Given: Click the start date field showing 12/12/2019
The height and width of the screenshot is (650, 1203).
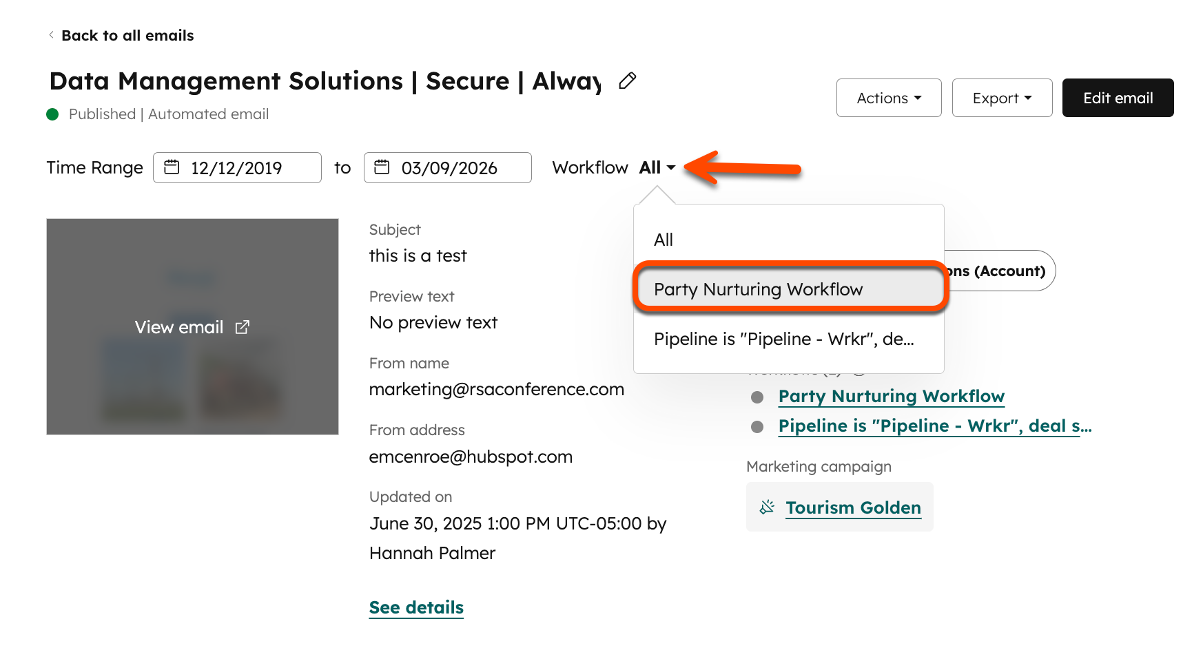Looking at the screenshot, I should [236, 167].
